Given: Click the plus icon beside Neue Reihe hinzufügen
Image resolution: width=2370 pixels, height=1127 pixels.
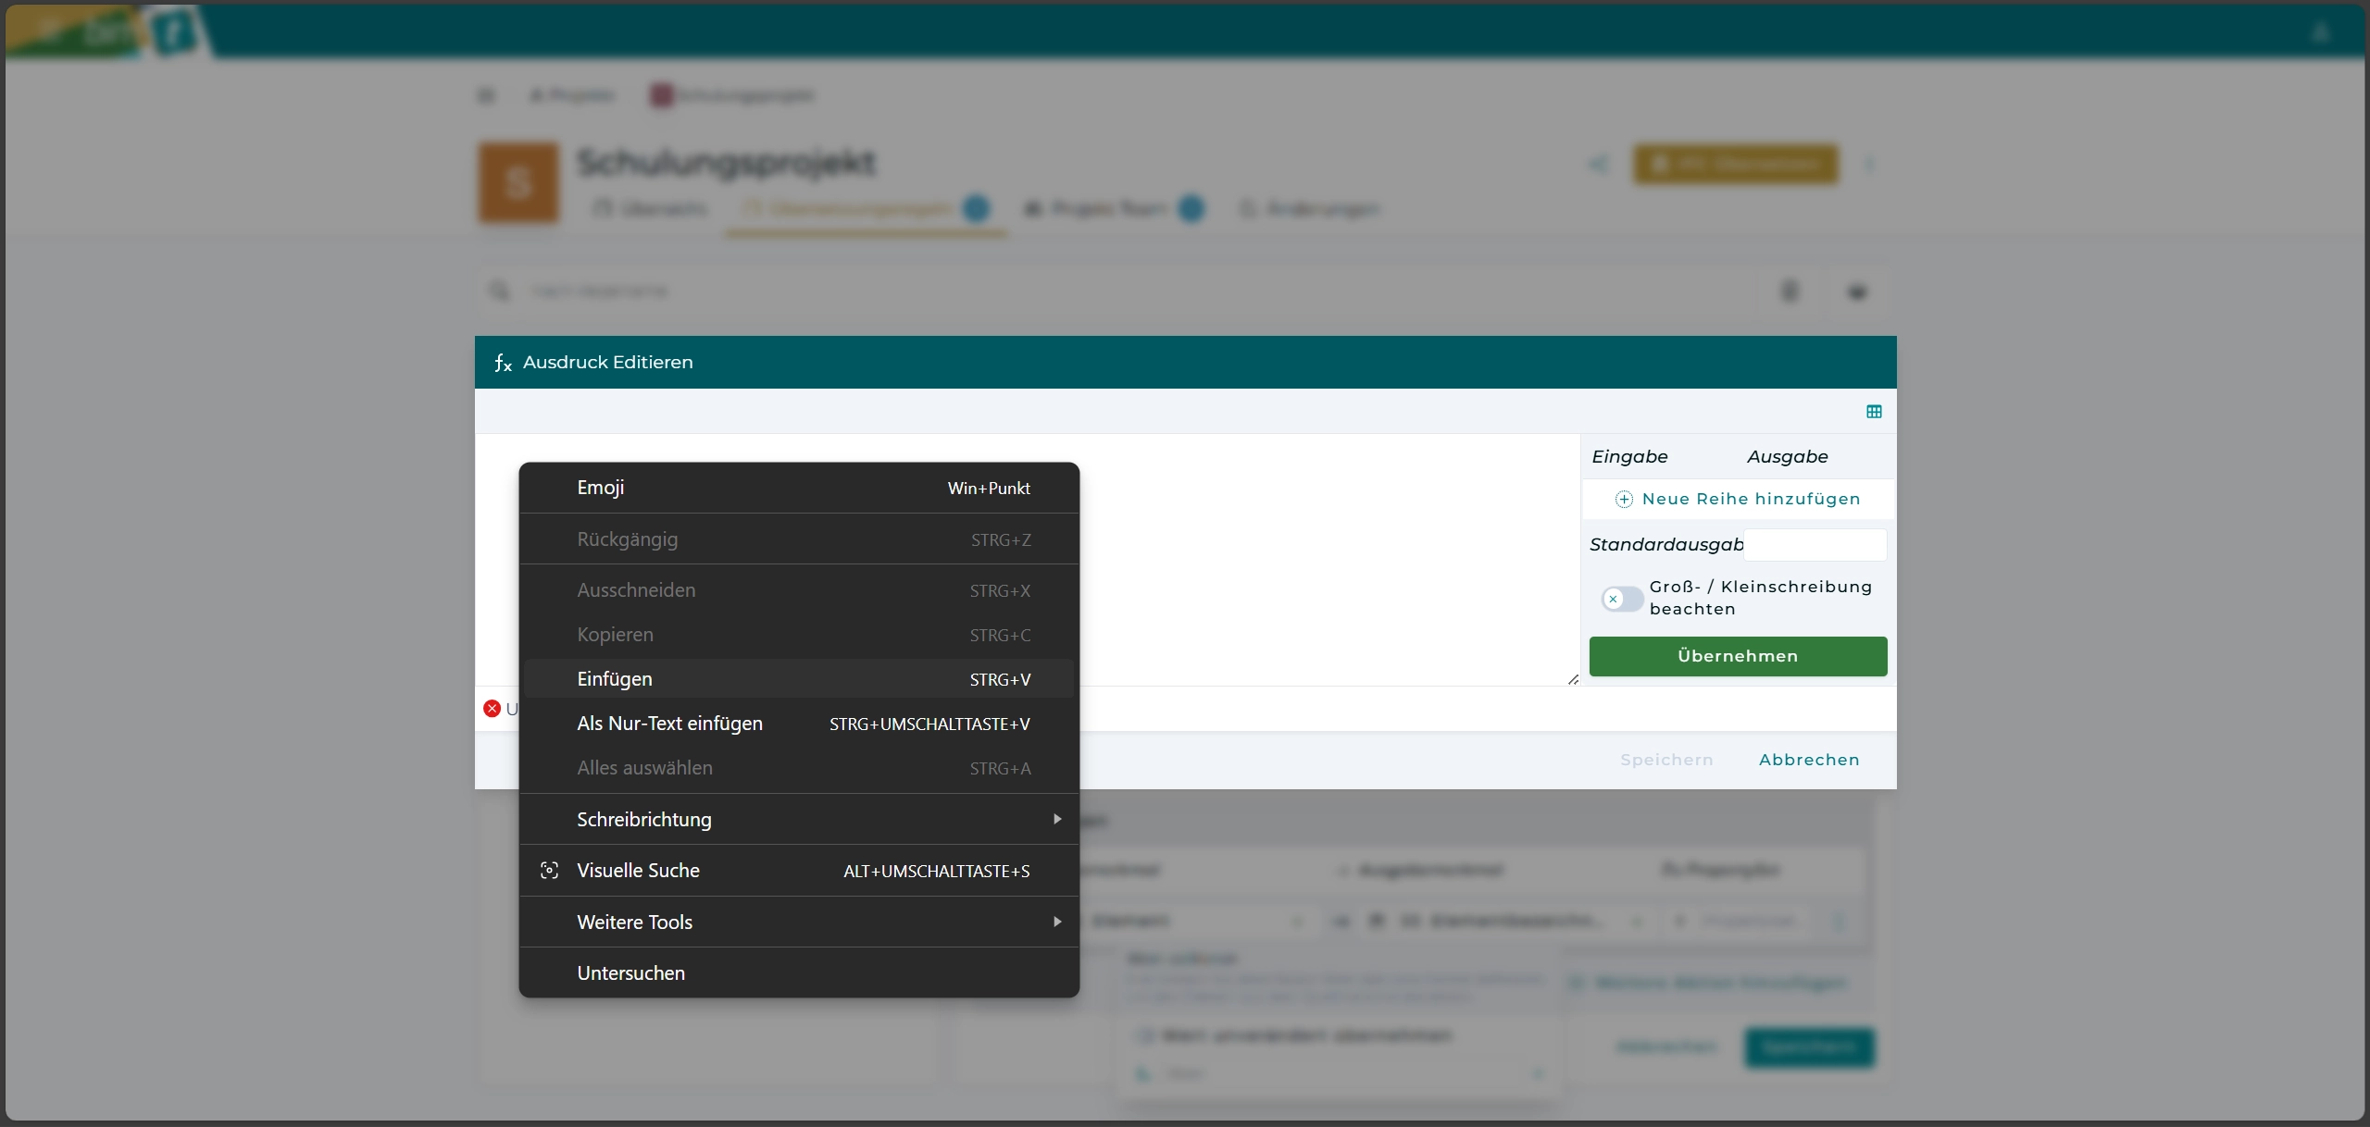Looking at the screenshot, I should 1624,500.
